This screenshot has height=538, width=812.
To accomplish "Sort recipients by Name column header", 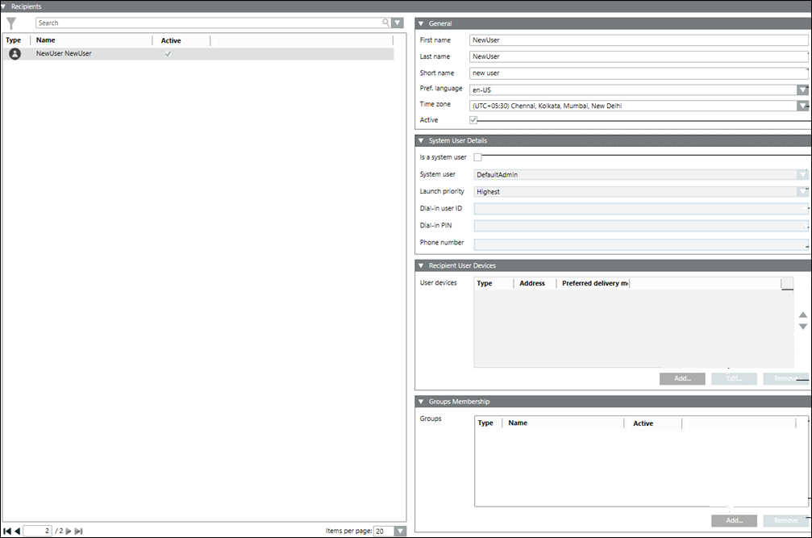I will [x=46, y=40].
